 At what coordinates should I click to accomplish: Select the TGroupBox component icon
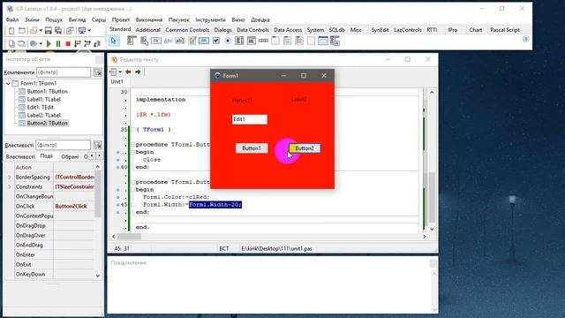[x=275, y=42]
